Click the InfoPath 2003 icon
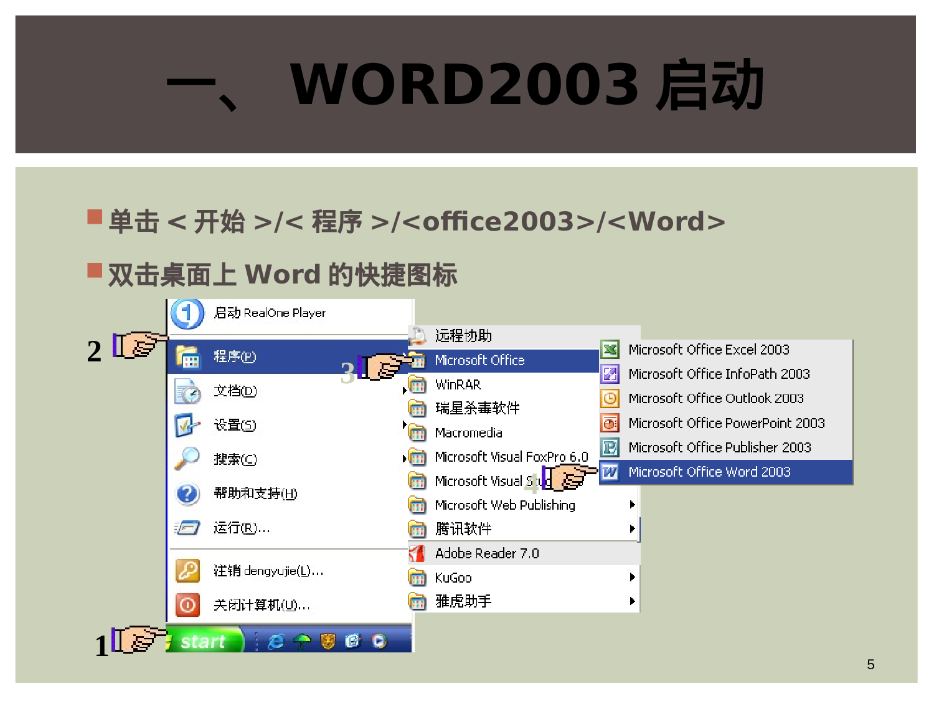 tap(610, 374)
